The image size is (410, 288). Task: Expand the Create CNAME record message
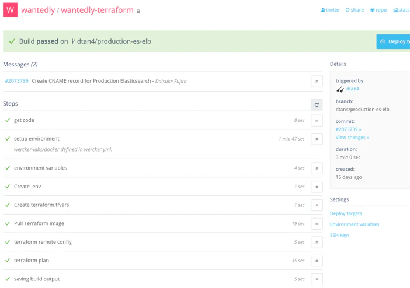(317, 81)
